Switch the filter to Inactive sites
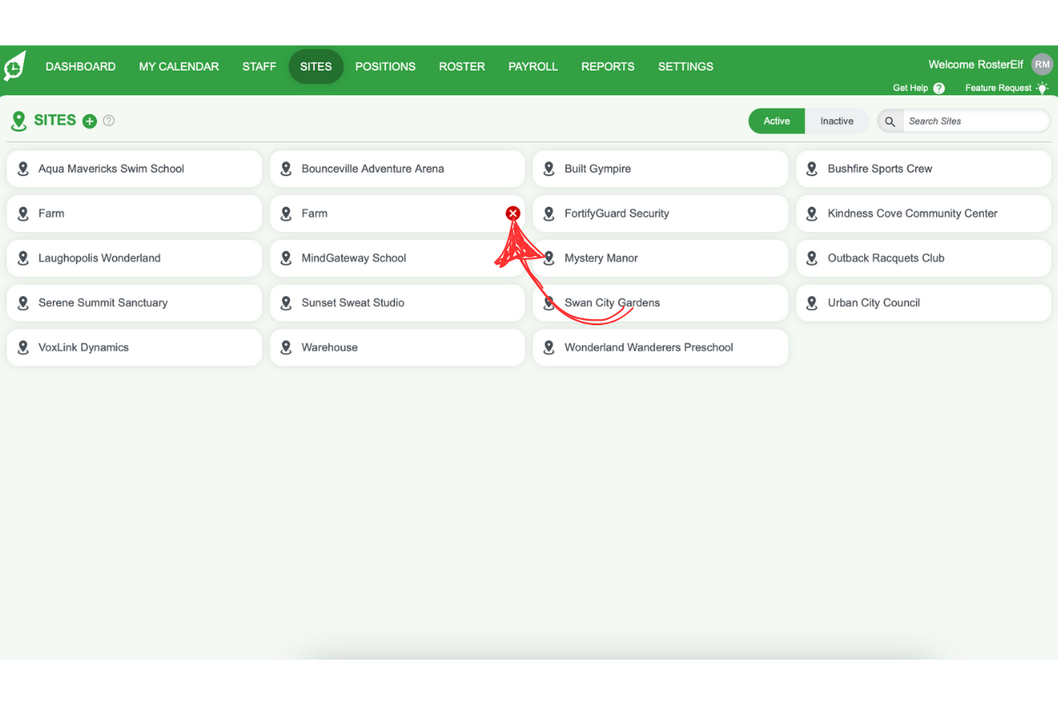This screenshot has width=1058, height=705. [x=836, y=122]
